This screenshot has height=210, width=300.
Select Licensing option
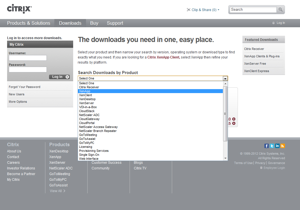click(151, 147)
